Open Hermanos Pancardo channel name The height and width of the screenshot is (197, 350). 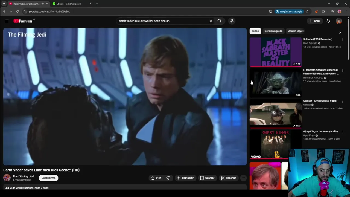coord(313,78)
